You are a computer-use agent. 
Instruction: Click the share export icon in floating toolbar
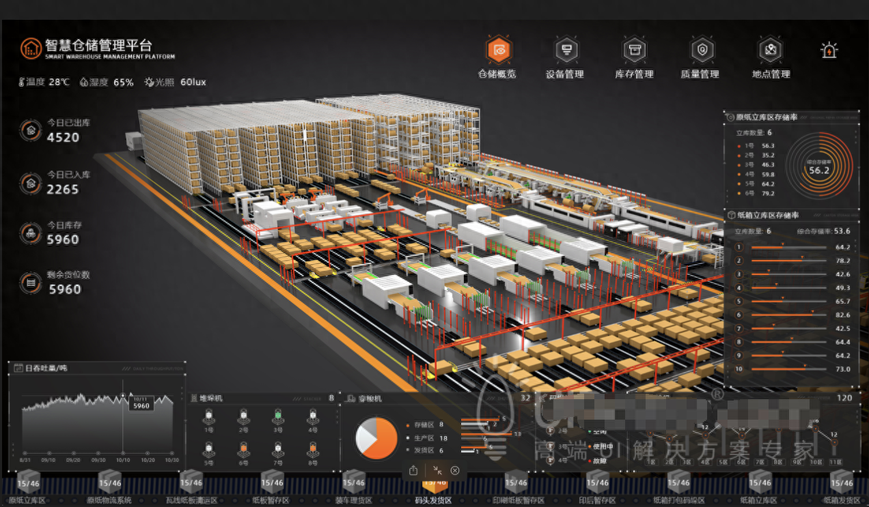[x=413, y=470]
